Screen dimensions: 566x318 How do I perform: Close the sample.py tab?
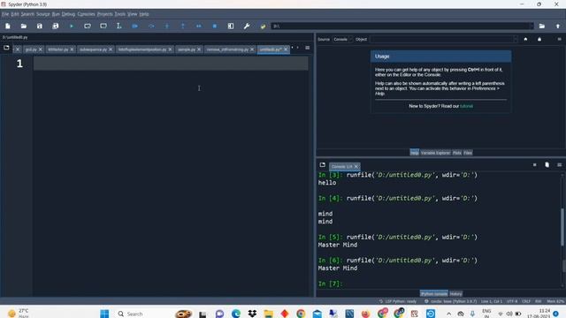[199, 49]
